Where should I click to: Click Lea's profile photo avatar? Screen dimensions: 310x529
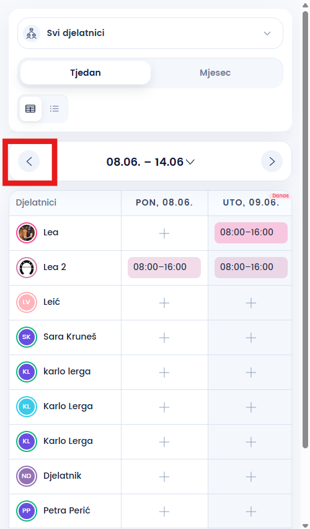pyautogui.click(x=27, y=233)
